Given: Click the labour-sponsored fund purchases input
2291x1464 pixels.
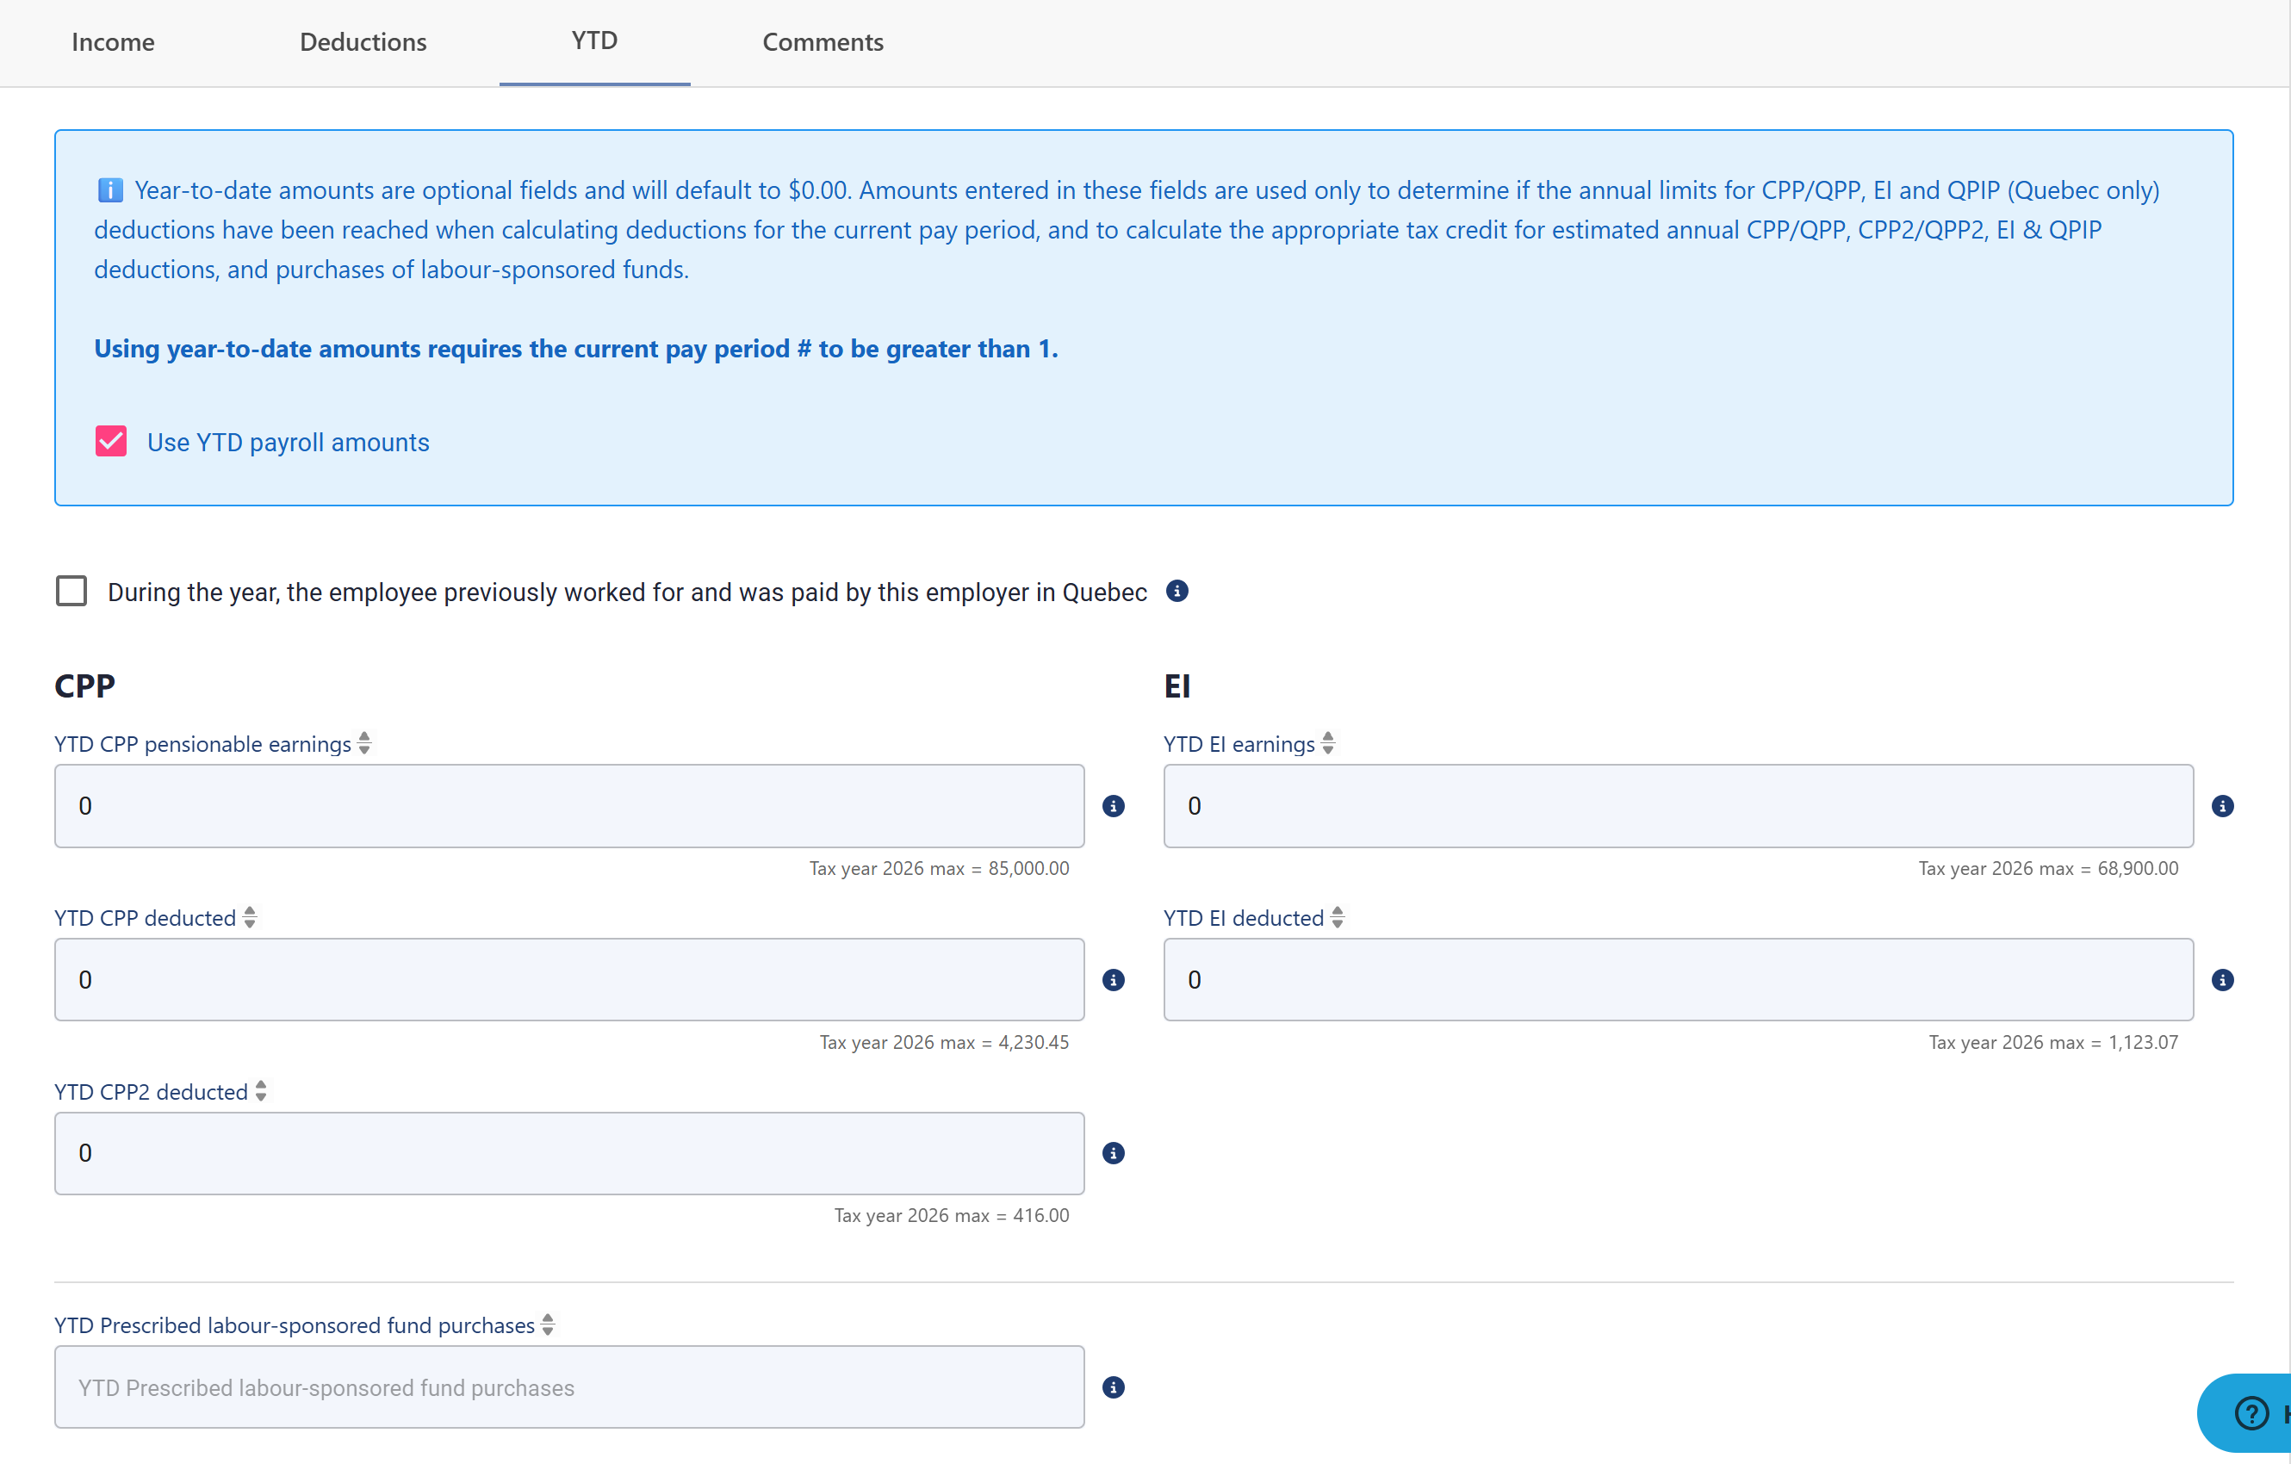Looking at the screenshot, I should pos(569,1387).
